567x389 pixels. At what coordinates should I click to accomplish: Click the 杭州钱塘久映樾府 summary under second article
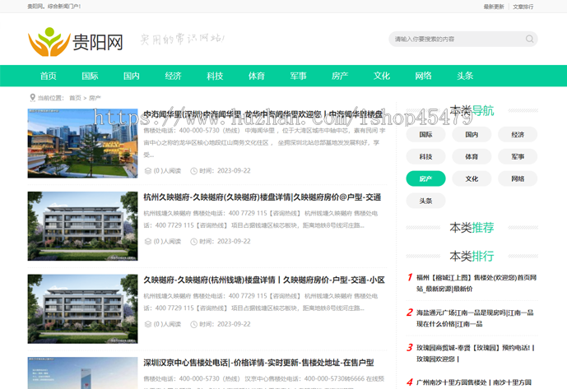tap(260, 219)
